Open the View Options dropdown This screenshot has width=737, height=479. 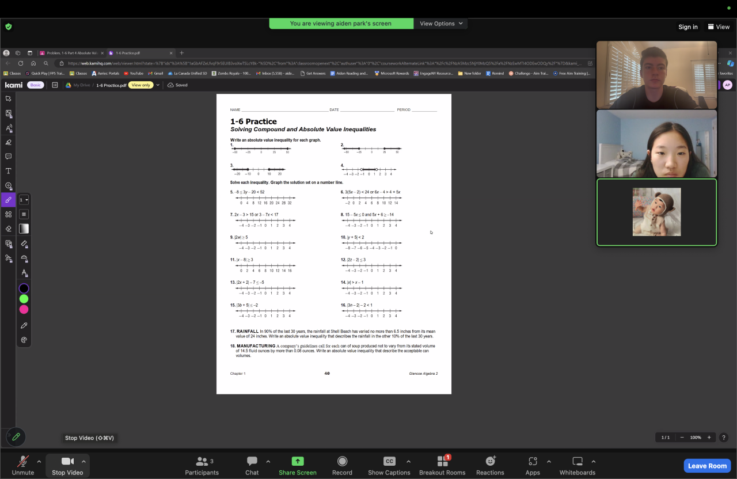pyautogui.click(x=441, y=24)
